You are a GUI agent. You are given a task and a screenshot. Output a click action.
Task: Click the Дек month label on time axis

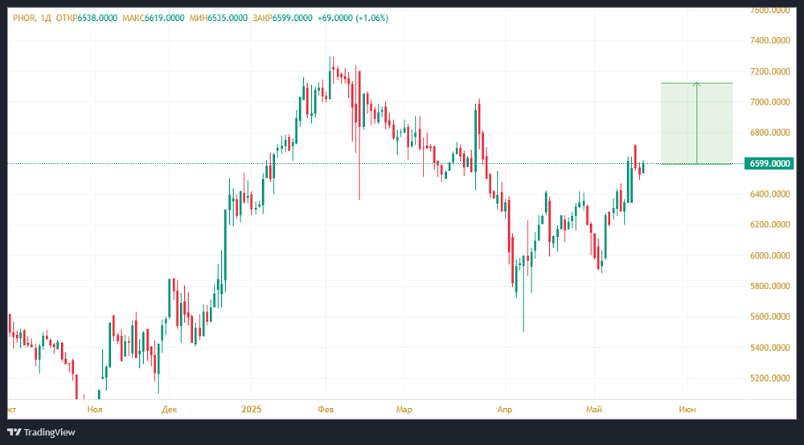click(x=169, y=410)
